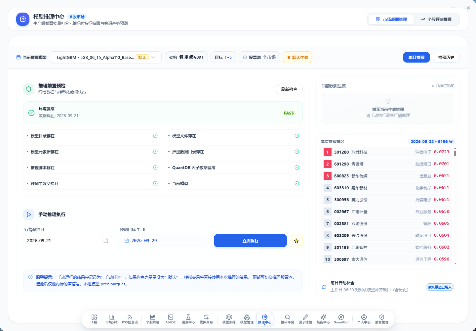Select ranking row 600825 新华传媒
This screenshot has width=476, height=331.
pyautogui.click(x=386, y=176)
